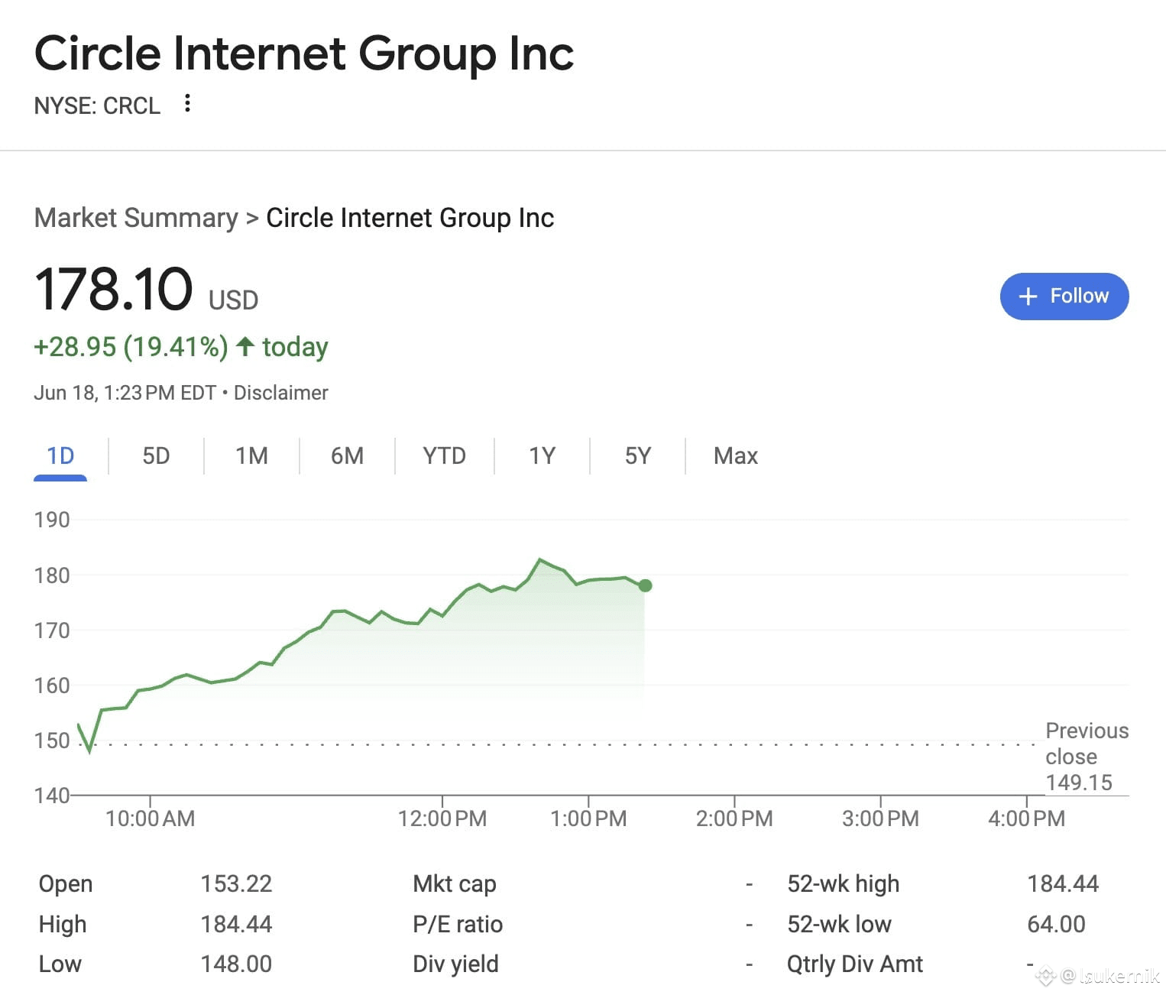Screen dimensions: 1166x995
Task: Show the YTD chart view
Action: click(444, 456)
